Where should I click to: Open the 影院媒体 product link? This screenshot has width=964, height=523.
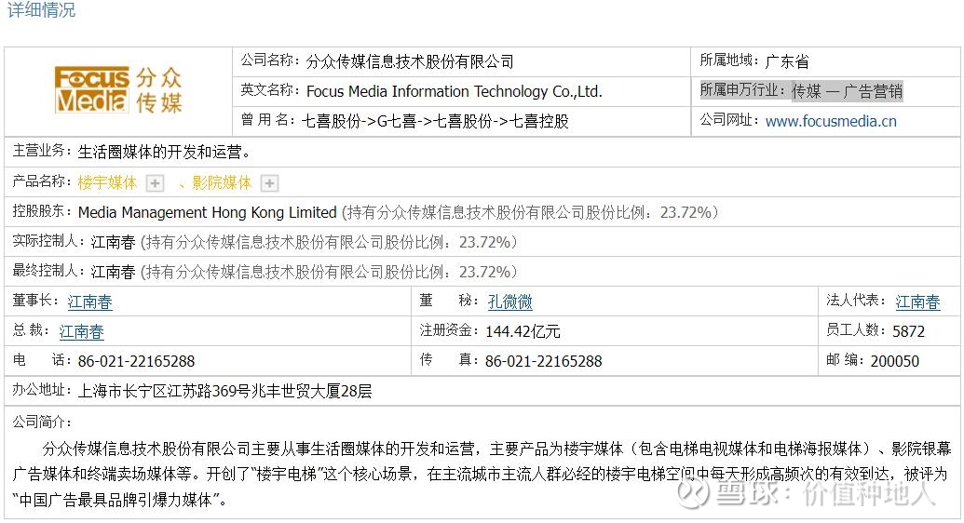(222, 183)
